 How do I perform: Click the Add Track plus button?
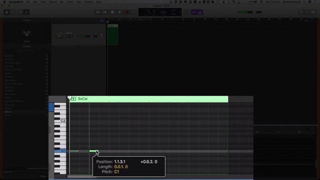coord(55,21)
